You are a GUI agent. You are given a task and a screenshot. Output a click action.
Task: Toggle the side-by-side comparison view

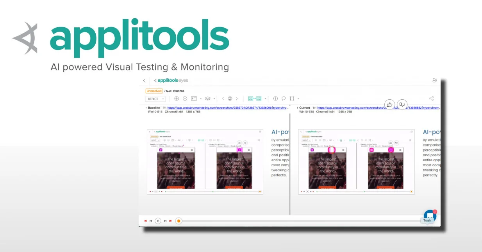click(x=254, y=99)
